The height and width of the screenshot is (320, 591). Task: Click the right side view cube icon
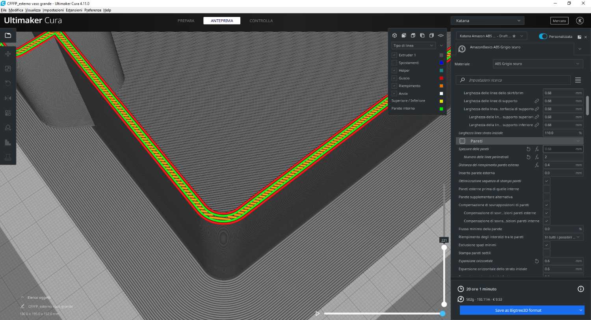(431, 35)
